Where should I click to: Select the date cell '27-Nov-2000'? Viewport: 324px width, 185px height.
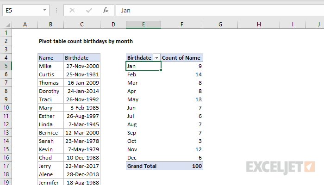point(82,66)
